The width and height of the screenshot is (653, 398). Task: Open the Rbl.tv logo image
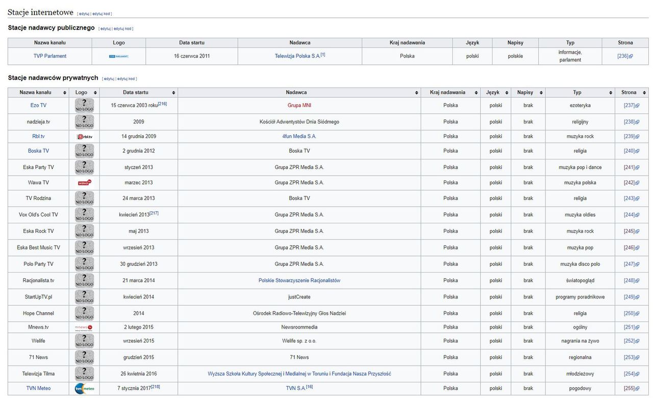[x=84, y=137]
